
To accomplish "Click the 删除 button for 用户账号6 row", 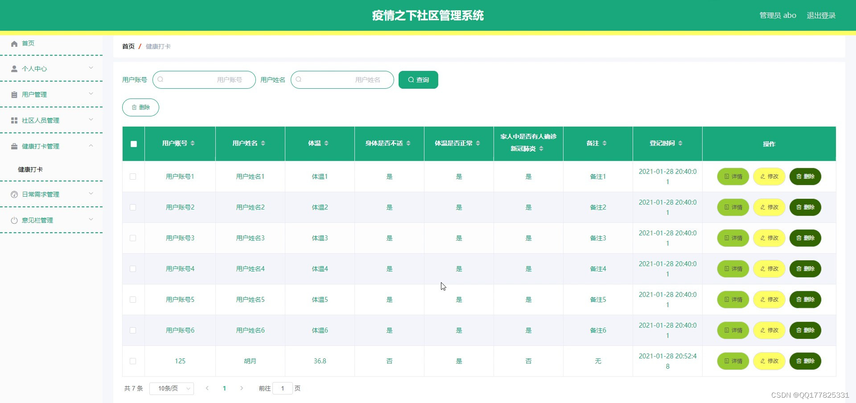I will 805,330.
